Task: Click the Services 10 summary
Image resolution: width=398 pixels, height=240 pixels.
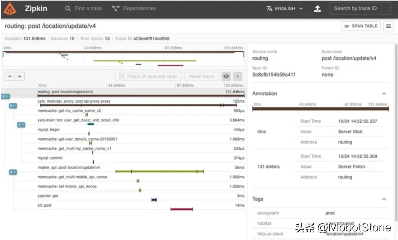Action: (x=62, y=39)
